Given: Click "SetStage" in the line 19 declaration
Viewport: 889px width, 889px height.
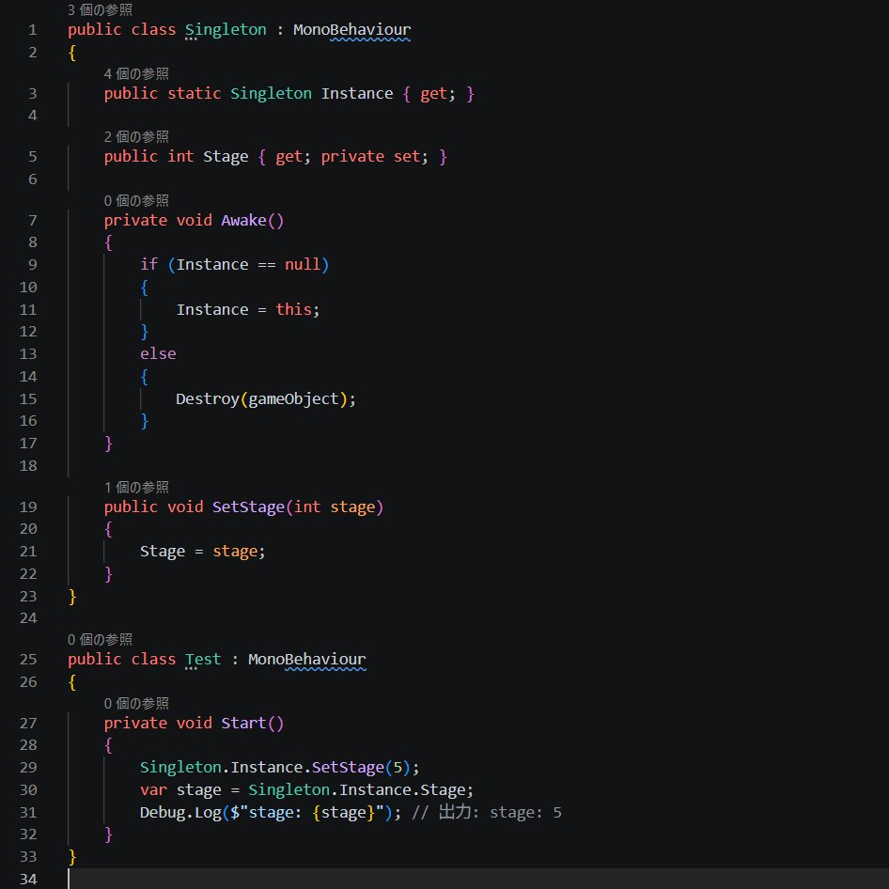Looking at the screenshot, I should point(248,507).
